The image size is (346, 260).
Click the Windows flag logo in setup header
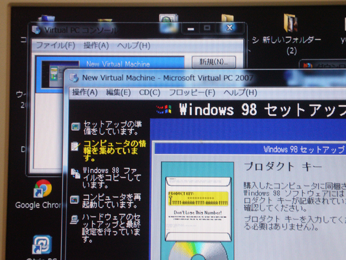[x=164, y=109]
